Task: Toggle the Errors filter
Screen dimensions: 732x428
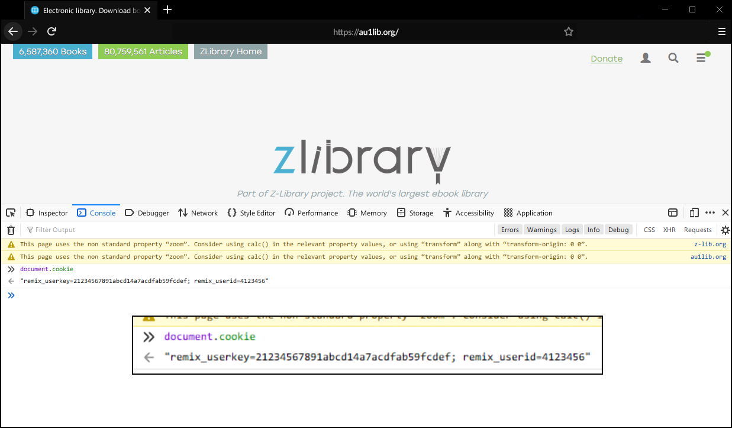Action: [510, 230]
